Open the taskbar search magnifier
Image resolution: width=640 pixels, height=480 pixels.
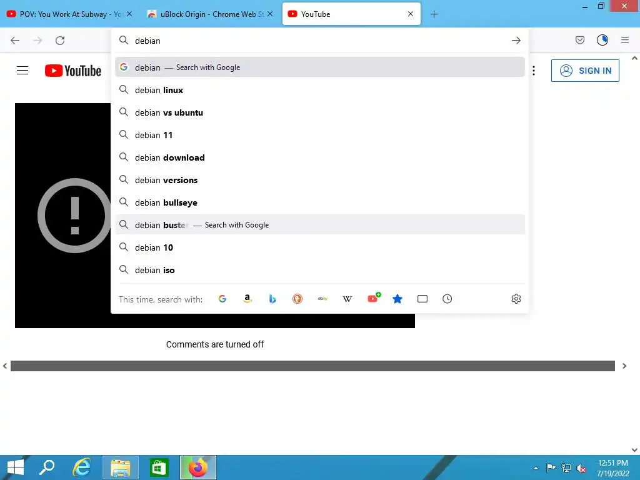point(47,467)
